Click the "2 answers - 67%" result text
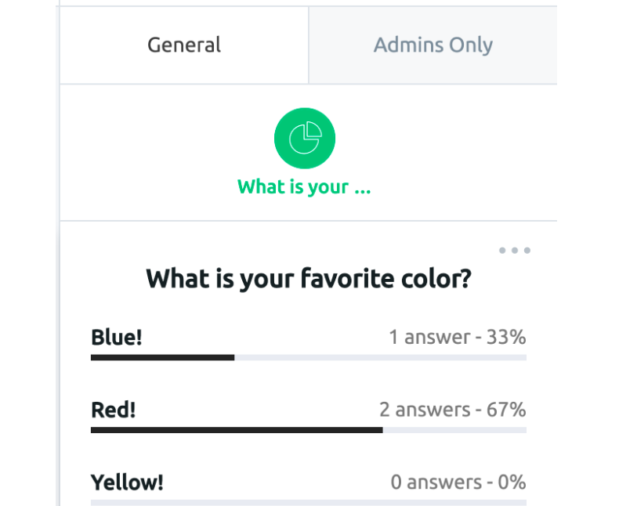The image size is (619, 506). pos(453,410)
